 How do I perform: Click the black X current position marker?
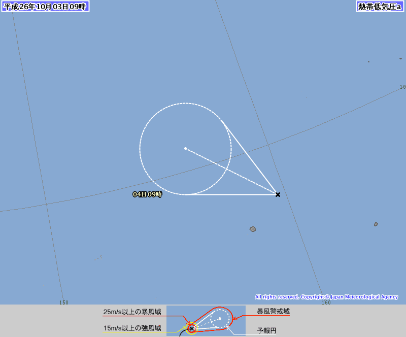pyautogui.click(x=278, y=194)
